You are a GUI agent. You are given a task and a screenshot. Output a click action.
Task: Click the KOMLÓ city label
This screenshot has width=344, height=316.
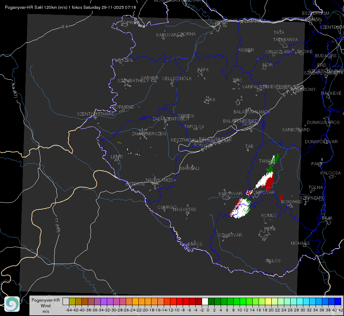269,216
